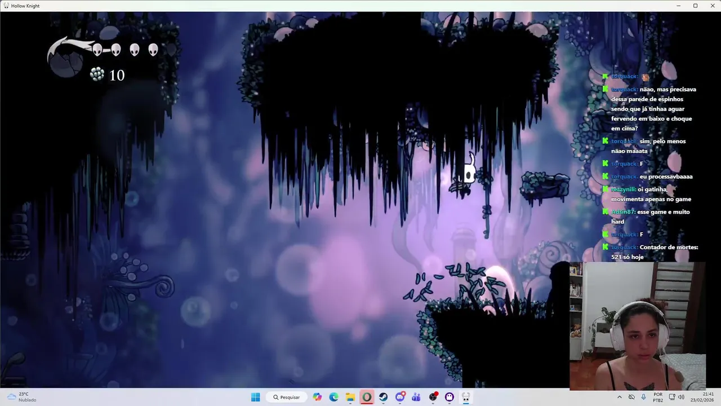
Task: Open the POR PTB2 keyboard language switcher
Action: (x=658, y=397)
